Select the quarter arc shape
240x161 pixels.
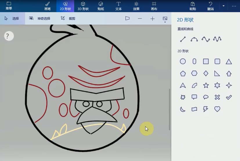click(194, 85)
